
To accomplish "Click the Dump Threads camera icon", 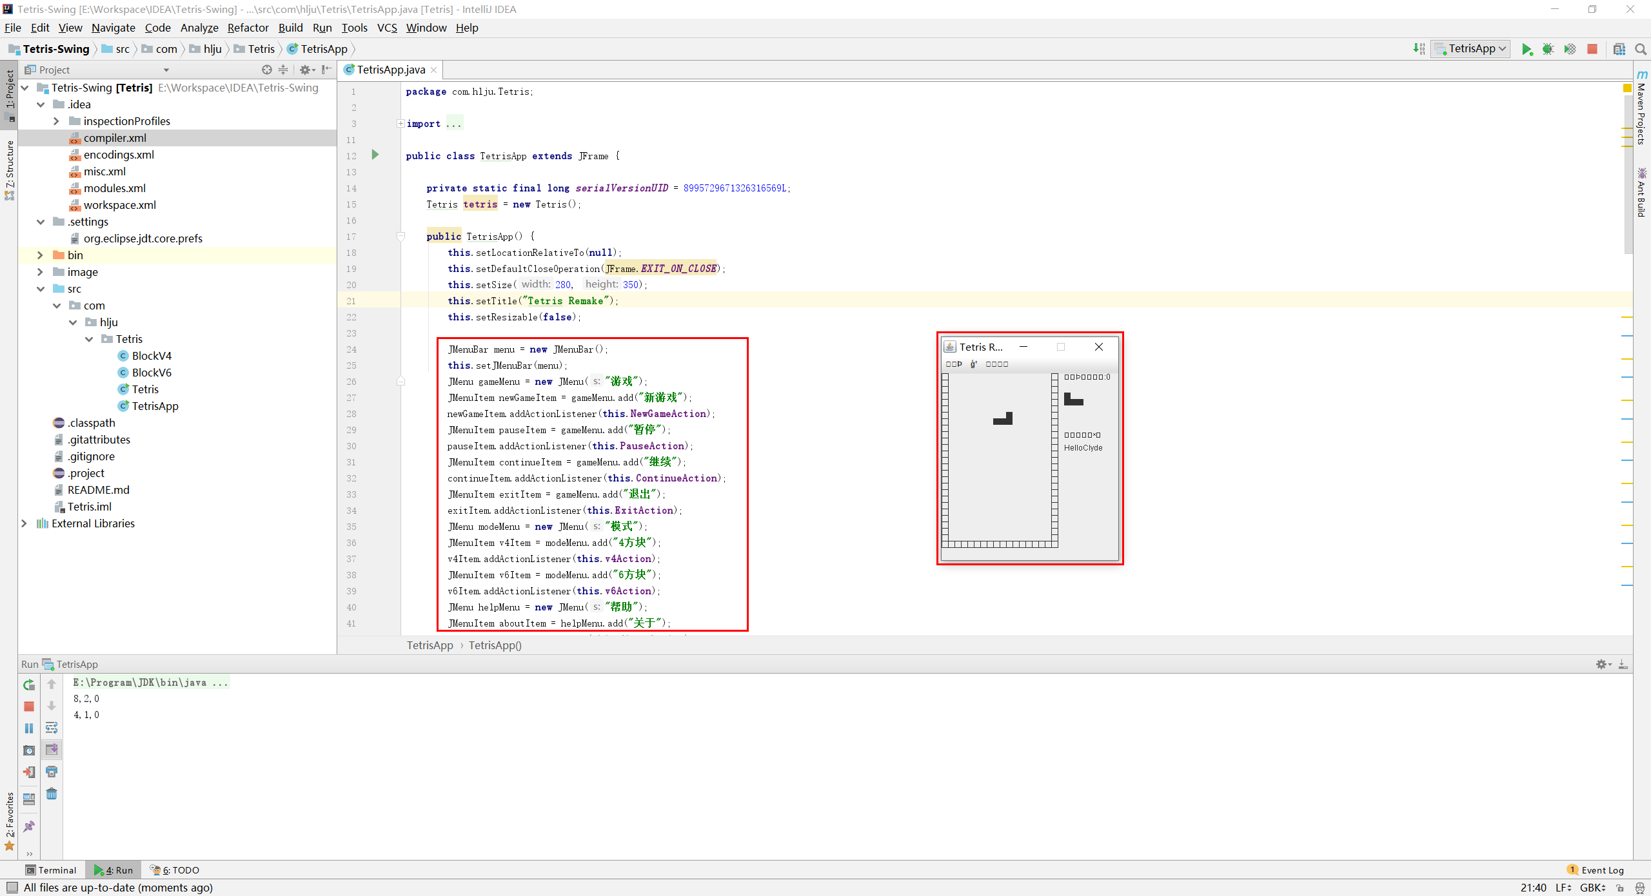I will pyautogui.click(x=29, y=750).
